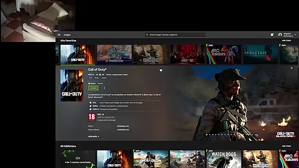Click the green JUGAR button

click(93, 88)
